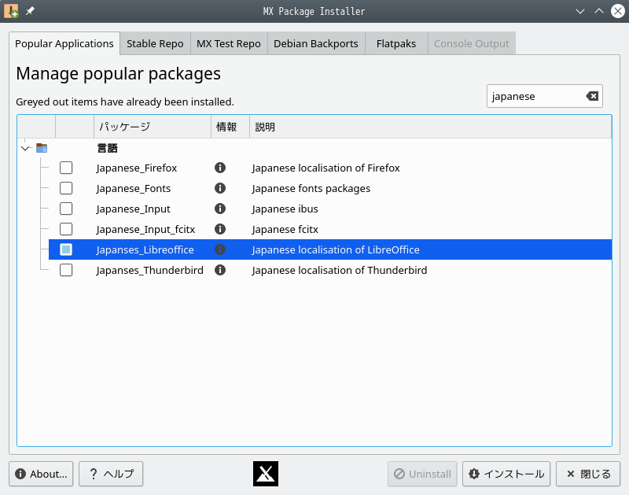Click description 'Japanese fonts packages'

tap(311, 188)
